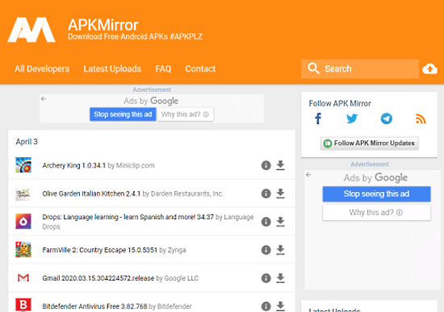
Task: Click the Search input field
Action: click(360, 69)
